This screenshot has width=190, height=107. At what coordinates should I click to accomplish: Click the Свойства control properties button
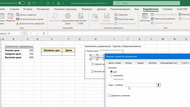point(121,15)
